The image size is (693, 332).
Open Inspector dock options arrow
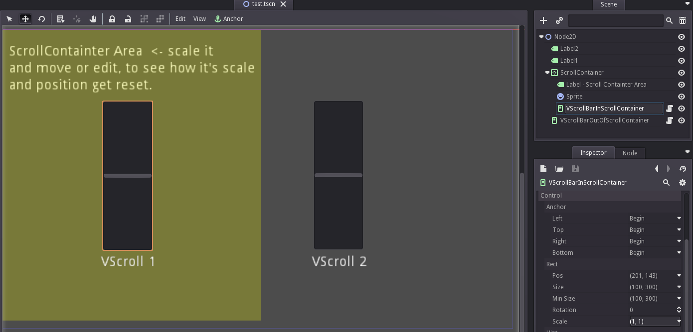tap(688, 152)
